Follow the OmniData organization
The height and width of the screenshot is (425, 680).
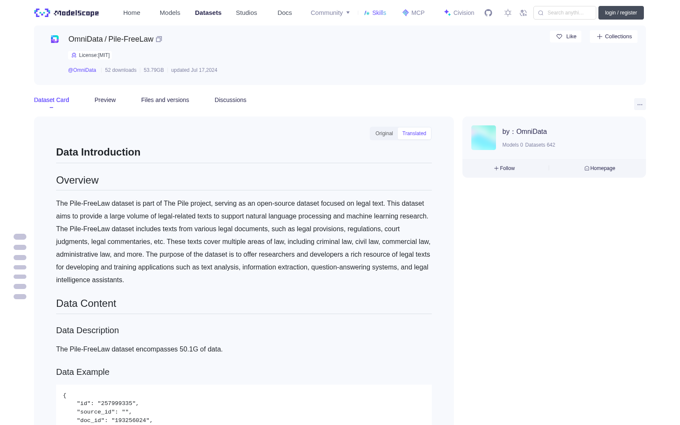(504, 168)
